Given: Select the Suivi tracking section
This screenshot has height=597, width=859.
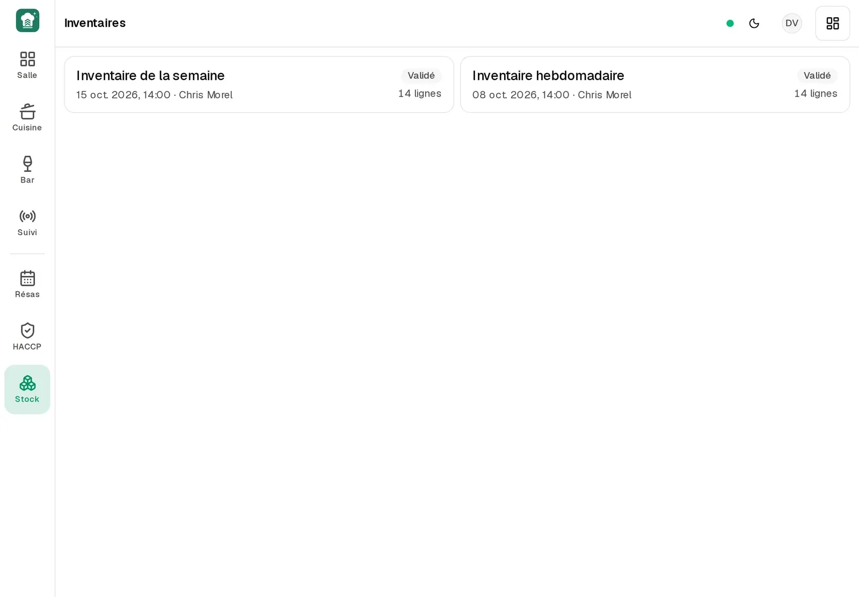Looking at the screenshot, I should coord(27,222).
